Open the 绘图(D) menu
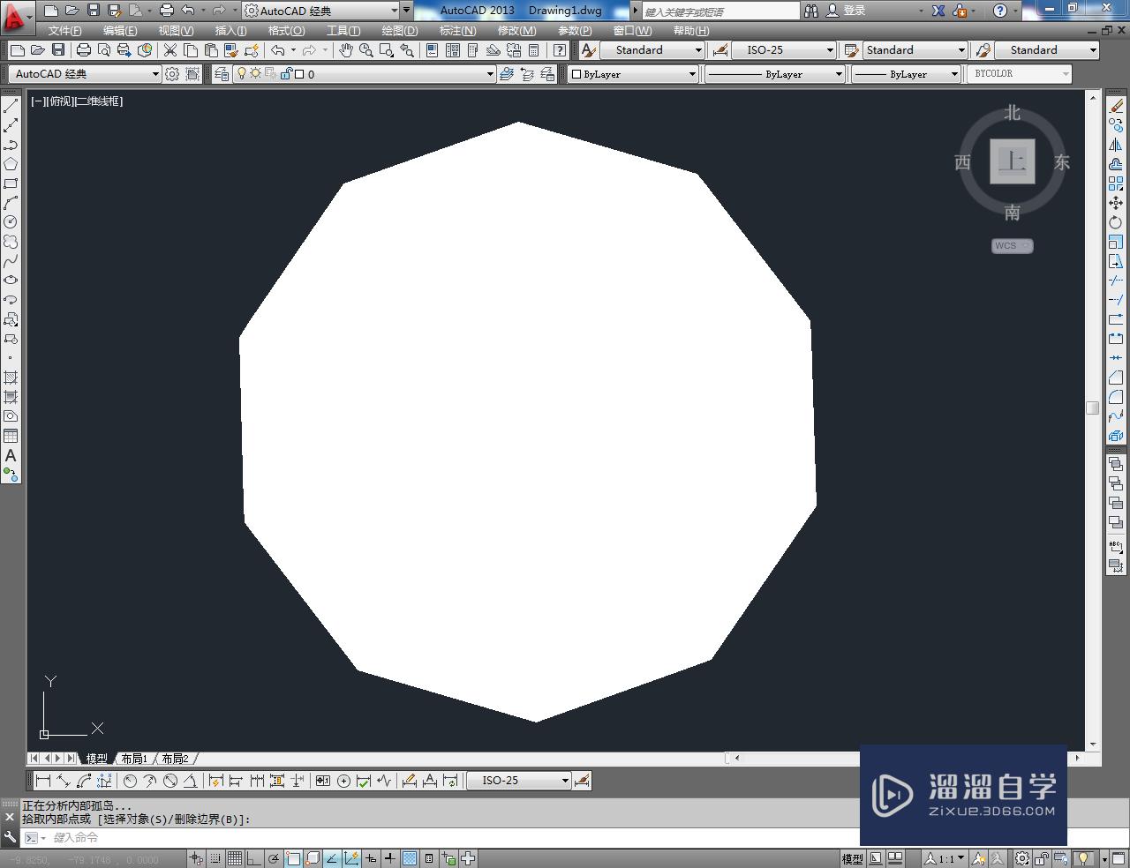This screenshot has height=868, width=1130. tap(399, 31)
